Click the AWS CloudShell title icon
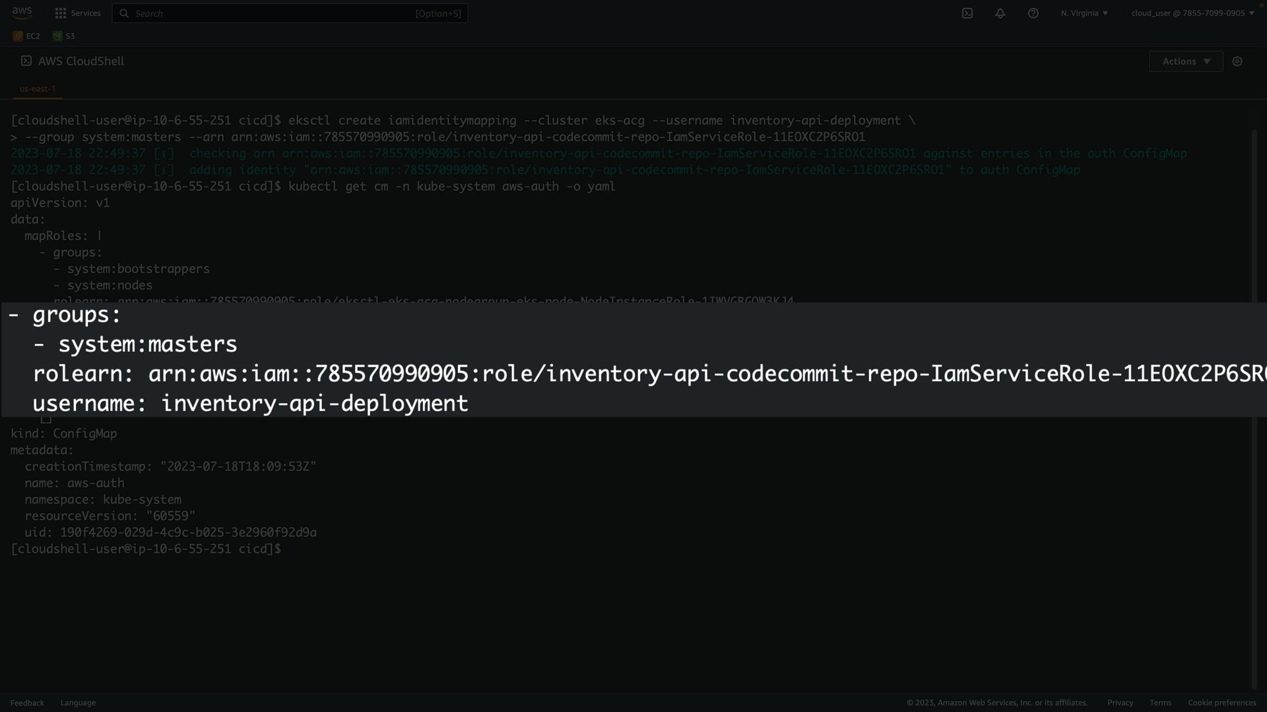Image resolution: width=1267 pixels, height=712 pixels. point(26,61)
